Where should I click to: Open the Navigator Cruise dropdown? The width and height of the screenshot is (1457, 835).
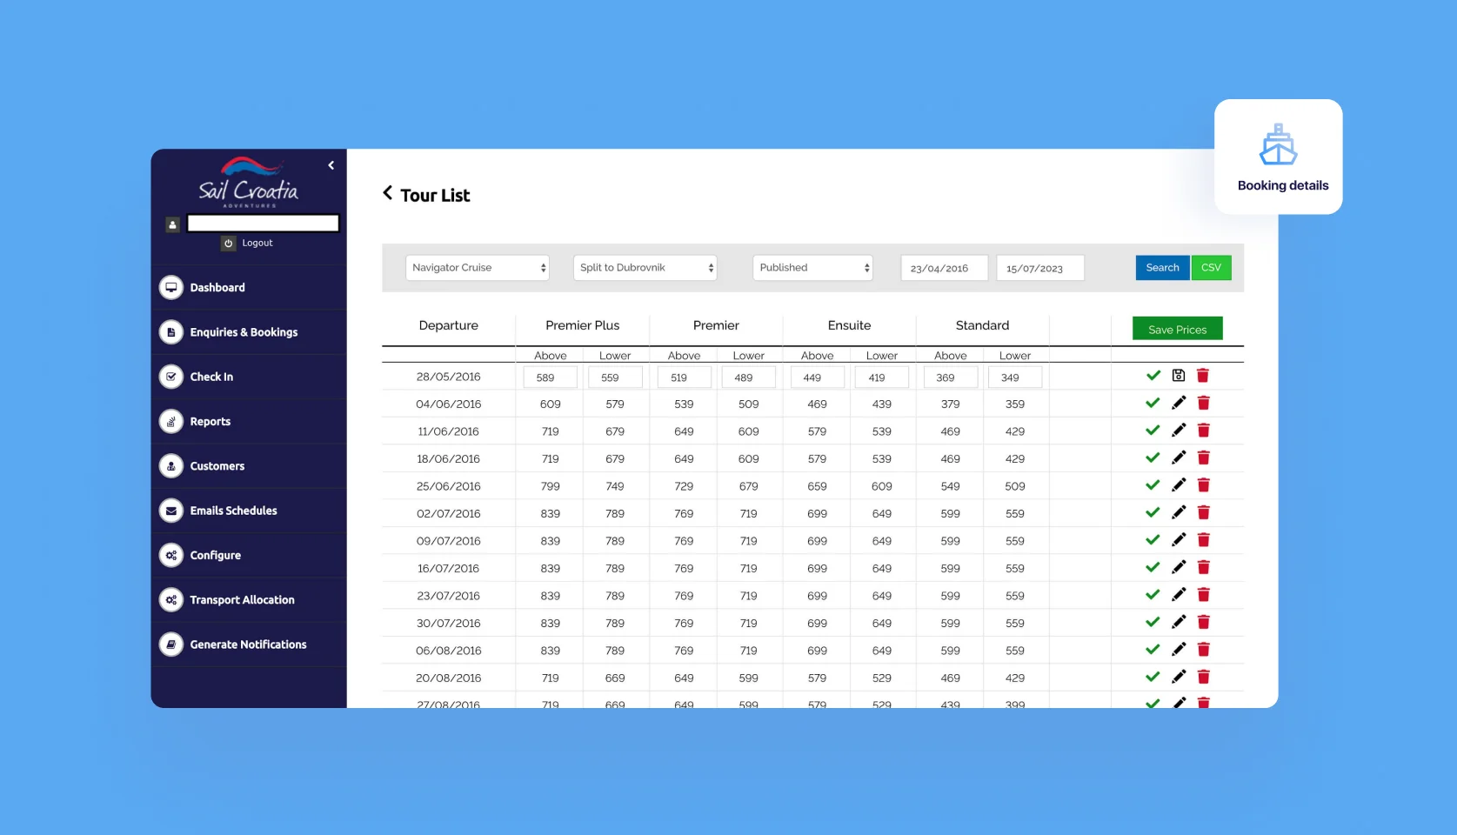[478, 268]
